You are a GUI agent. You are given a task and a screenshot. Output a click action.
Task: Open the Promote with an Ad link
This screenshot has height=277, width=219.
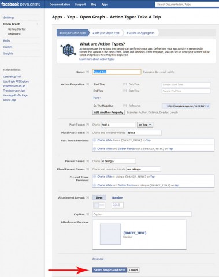point(14,86)
